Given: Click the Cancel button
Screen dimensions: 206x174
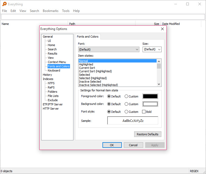Looking at the screenshot, I should coord(133,145).
